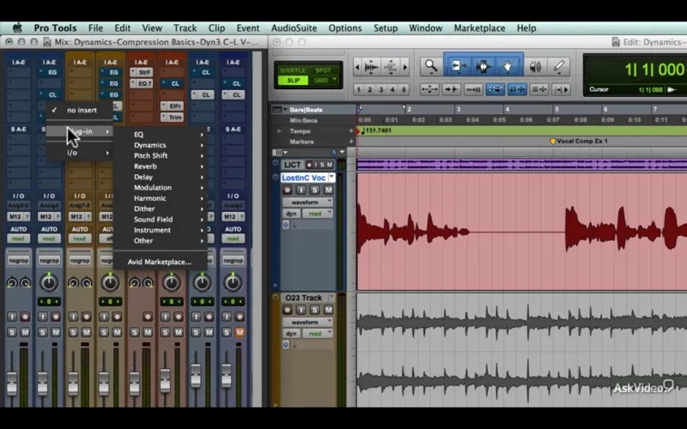Toggle Link Track and Edit Selection
The width and height of the screenshot is (687, 429).
pyautogui.click(x=539, y=89)
